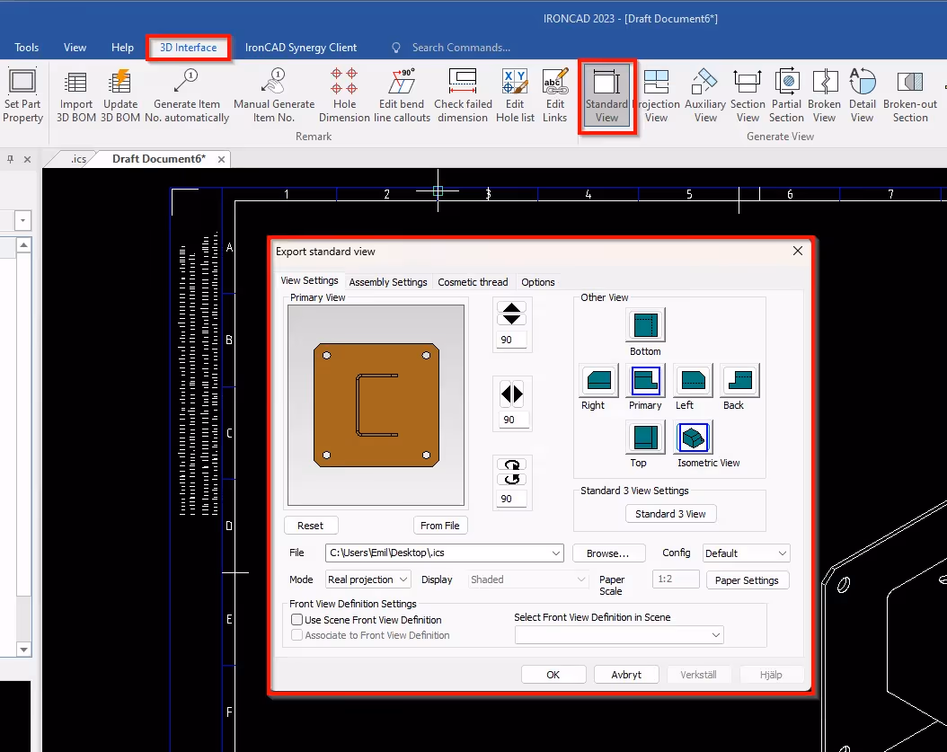Click the Update 3D BOM icon
The width and height of the screenshot is (947, 752).
click(119, 94)
